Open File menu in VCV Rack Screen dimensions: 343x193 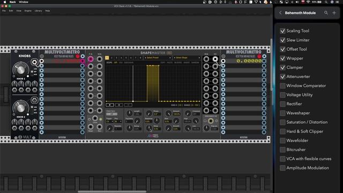tap(4, 11)
